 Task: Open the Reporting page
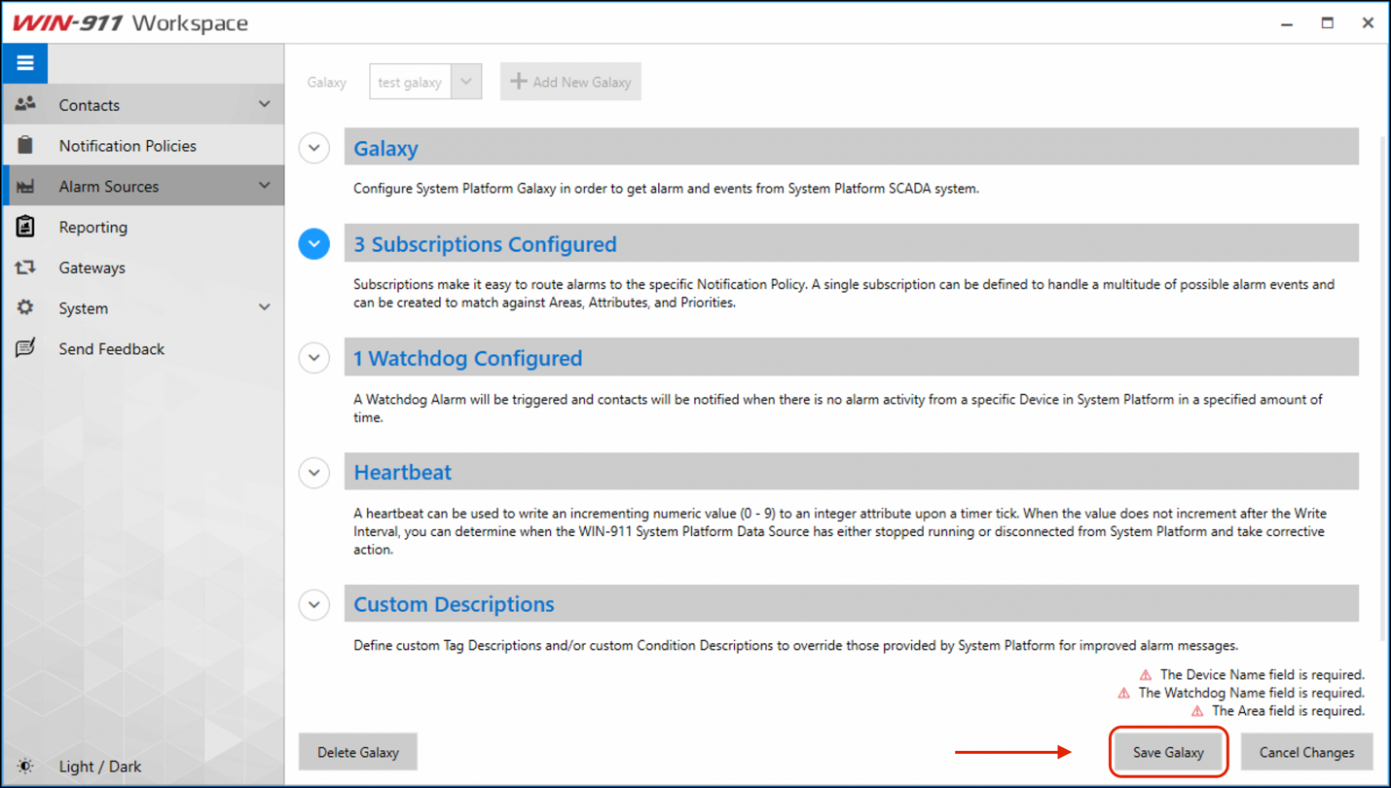(x=144, y=227)
